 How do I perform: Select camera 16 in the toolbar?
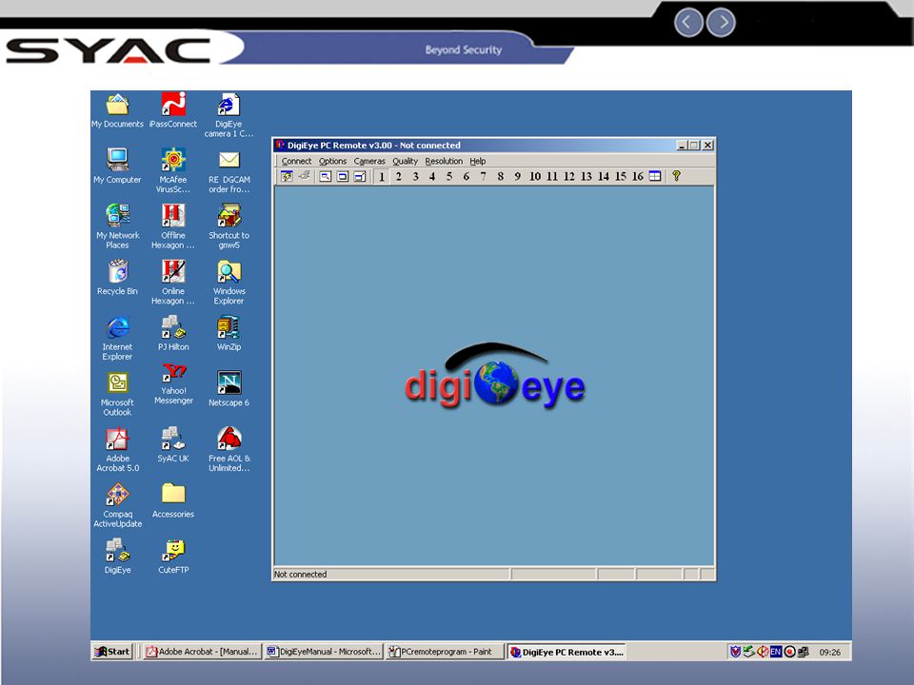click(638, 176)
